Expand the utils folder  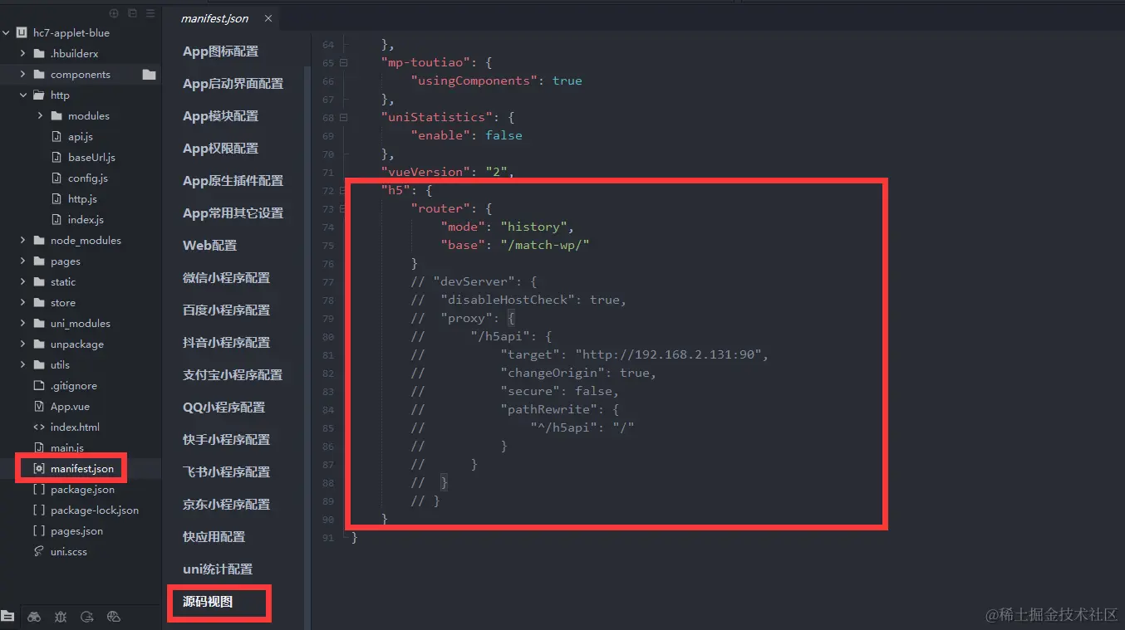(22, 365)
